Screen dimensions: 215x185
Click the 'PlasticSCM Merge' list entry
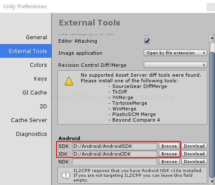click(134, 114)
